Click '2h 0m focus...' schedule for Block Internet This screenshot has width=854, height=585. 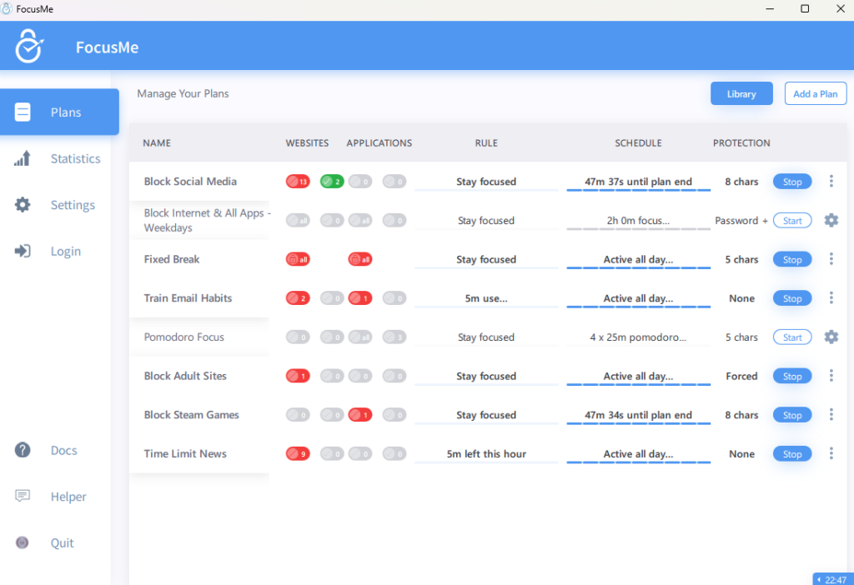pyautogui.click(x=638, y=220)
